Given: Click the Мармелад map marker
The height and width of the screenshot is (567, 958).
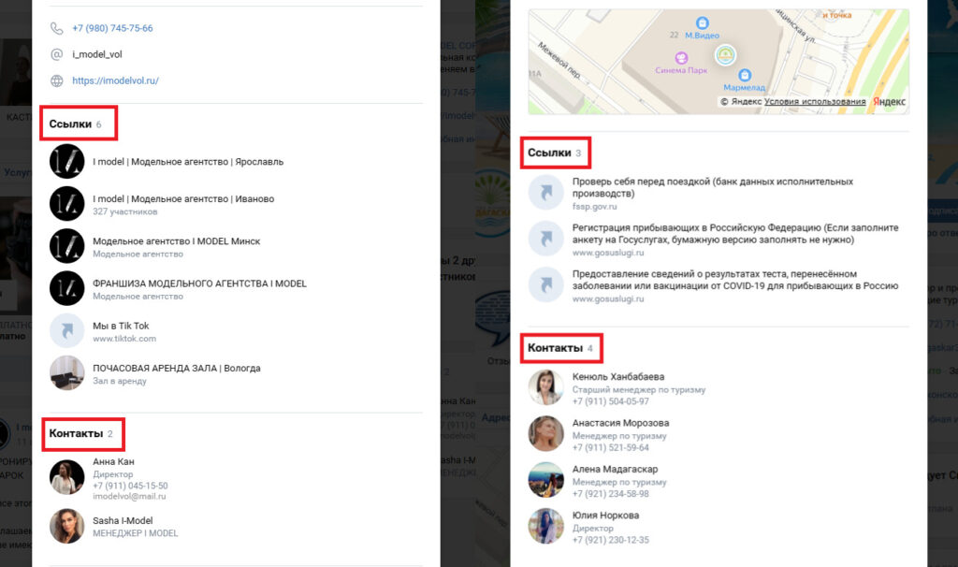Looking at the screenshot, I should click(x=744, y=75).
